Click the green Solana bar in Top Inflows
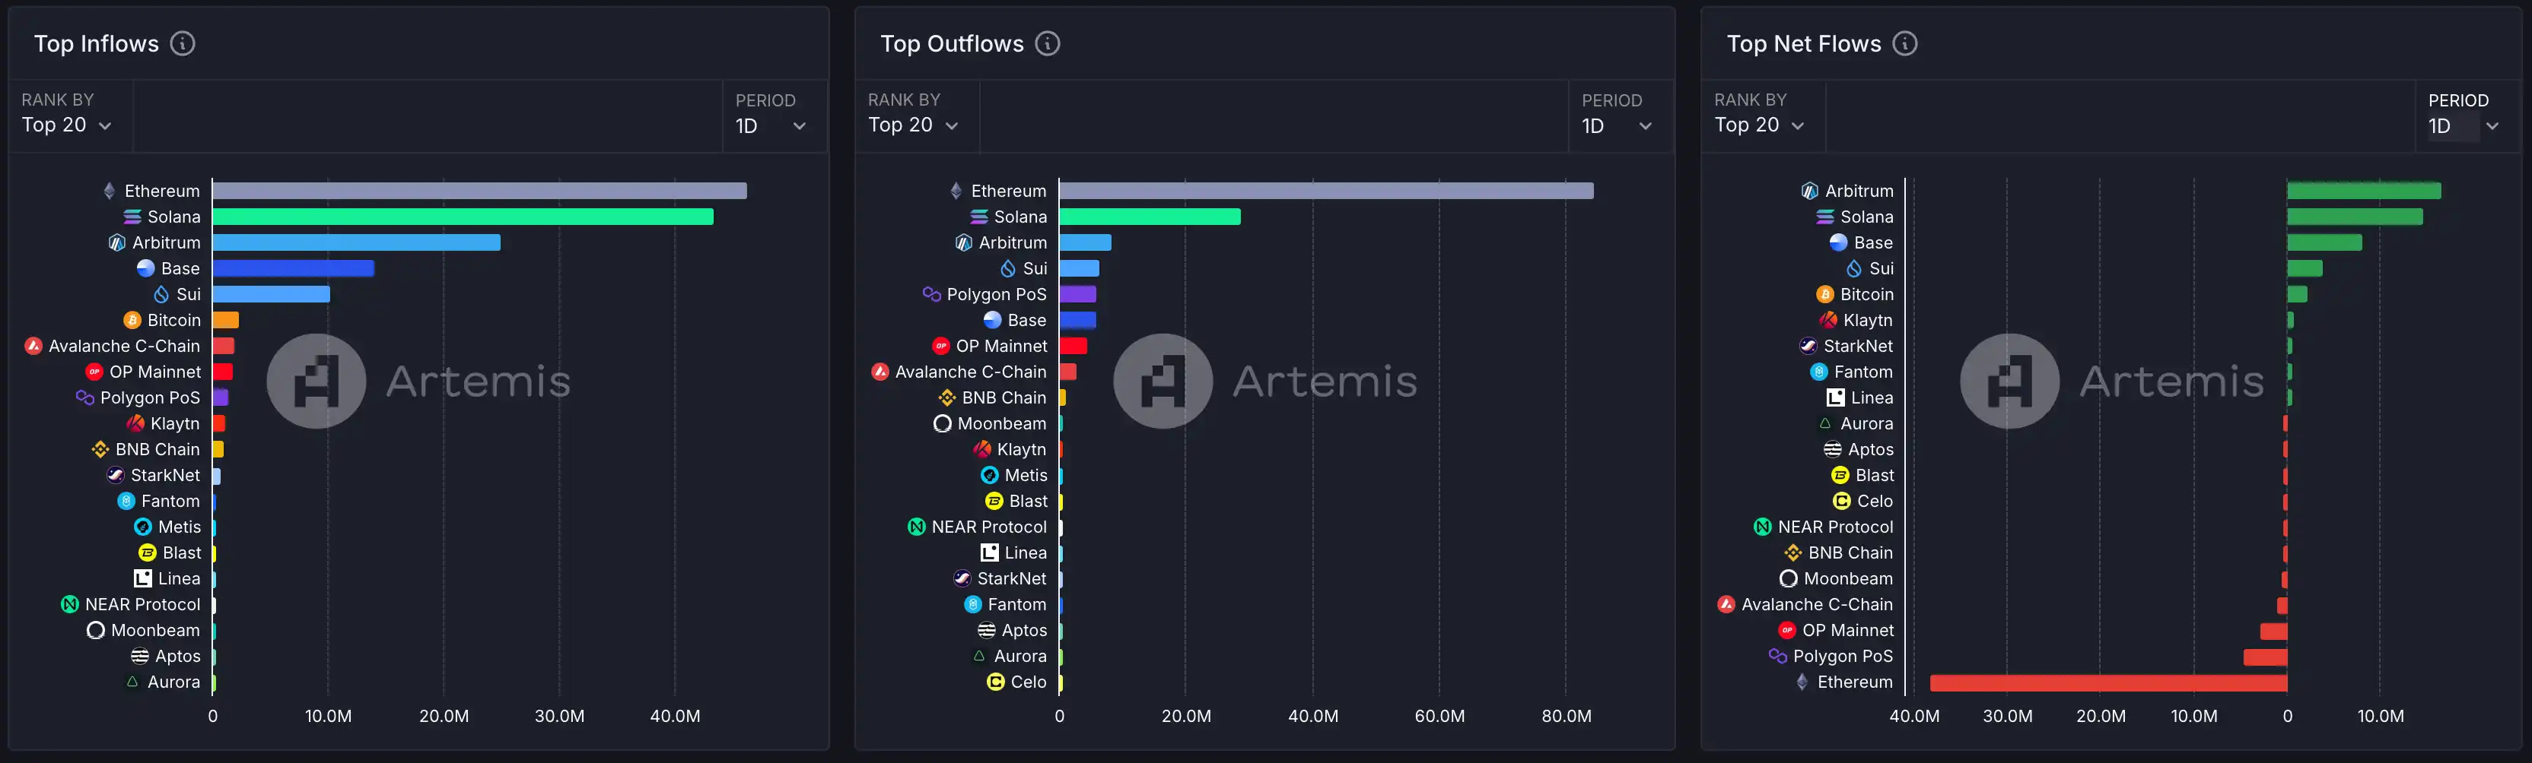This screenshot has width=2532, height=763. click(x=462, y=217)
